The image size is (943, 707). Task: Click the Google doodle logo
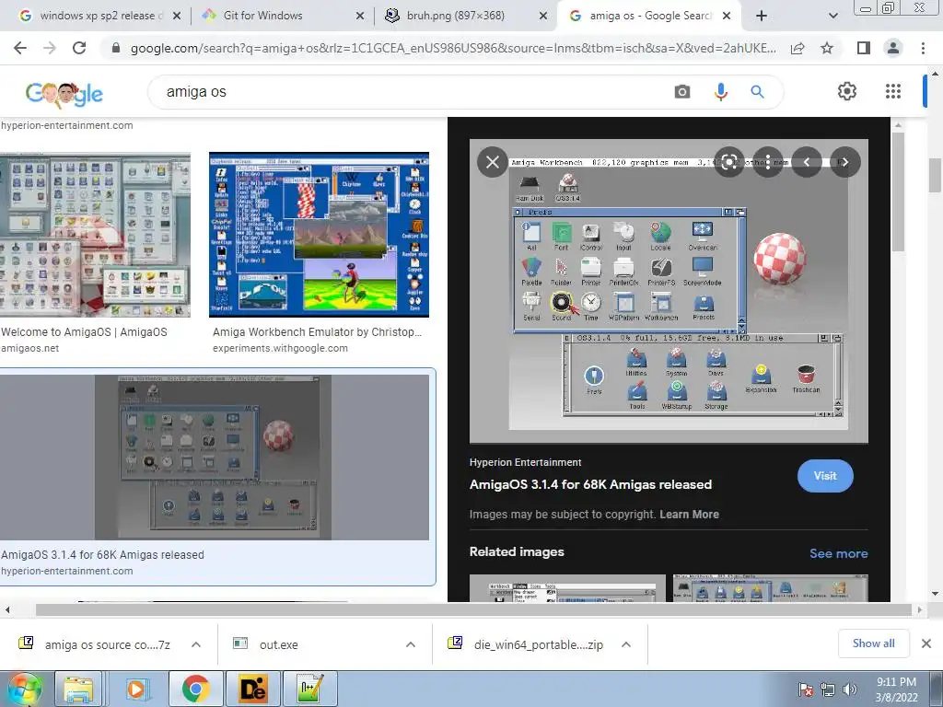pyautogui.click(x=64, y=94)
